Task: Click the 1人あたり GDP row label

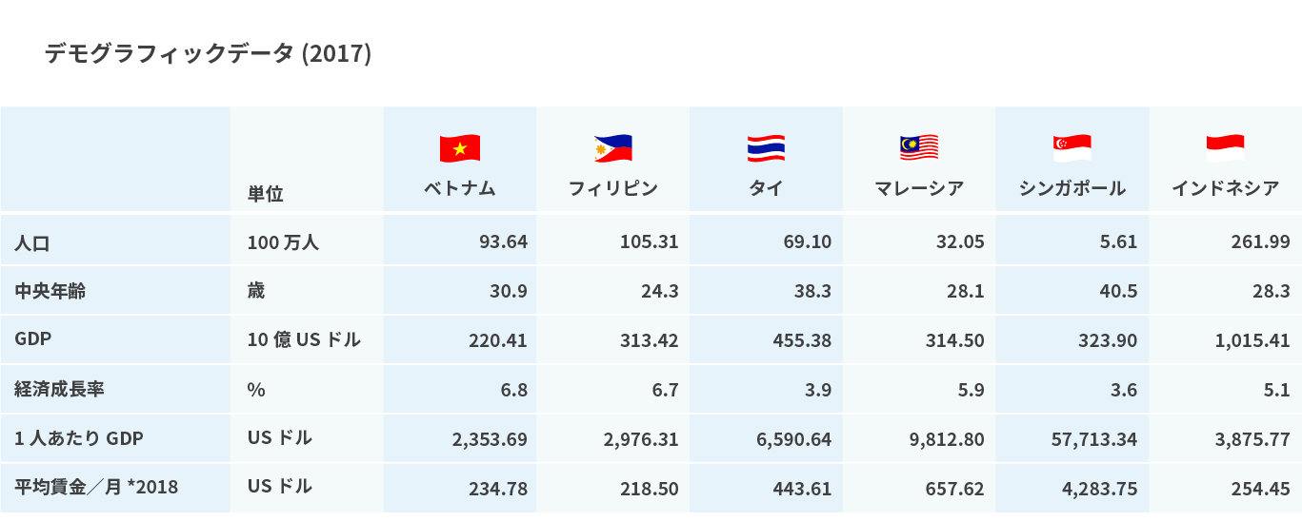Action: pyautogui.click(x=79, y=438)
